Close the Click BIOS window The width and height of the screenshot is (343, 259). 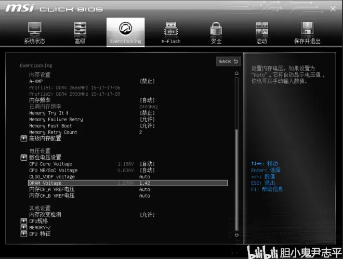333,9
